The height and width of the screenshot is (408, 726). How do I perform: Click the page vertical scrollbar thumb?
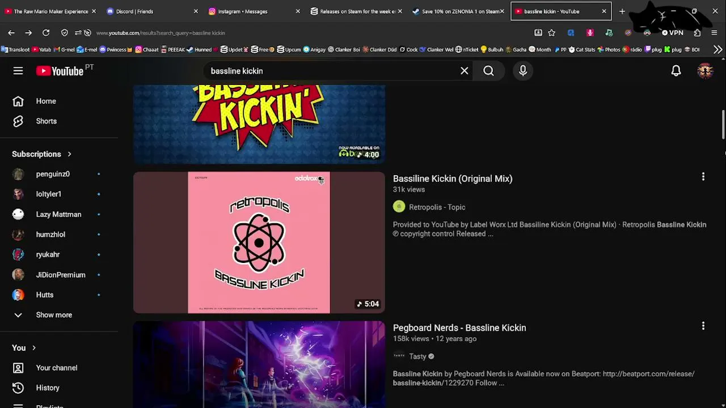tap(723, 124)
